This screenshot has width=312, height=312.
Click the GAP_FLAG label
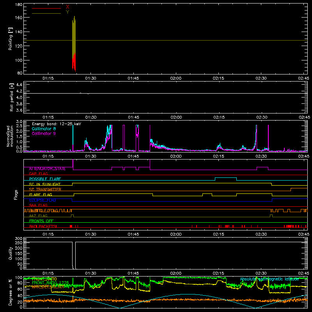pyautogui.click(x=38, y=174)
